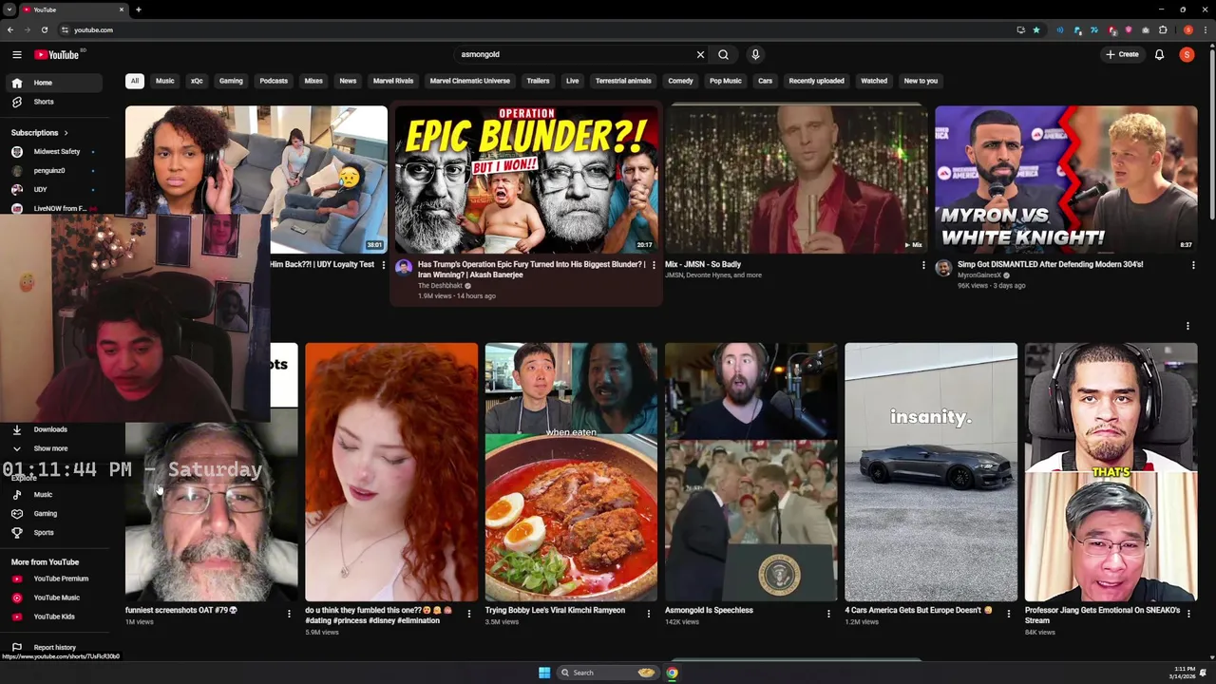Screen dimensions: 1216x684
Task: Select the Gaming filter chip
Action: coord(231,81)
